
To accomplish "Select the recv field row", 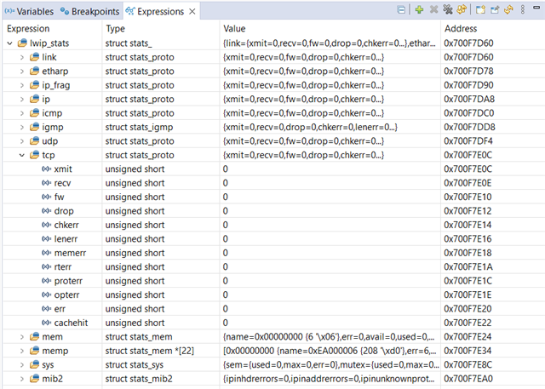I will [x=274, y=183].
